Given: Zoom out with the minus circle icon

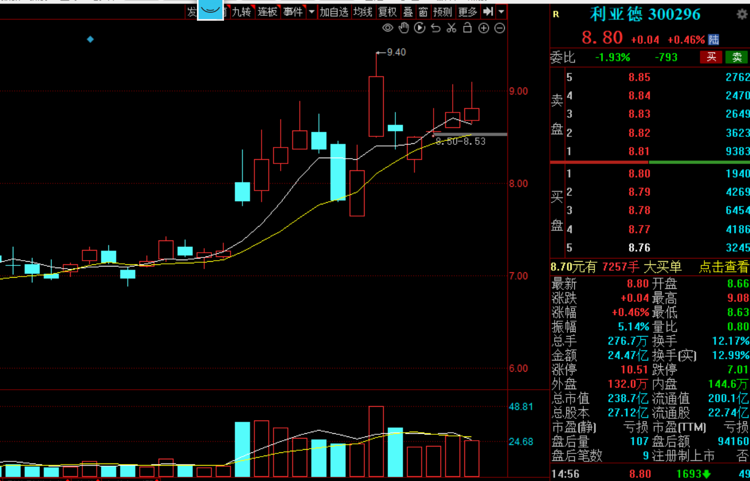Looking at the screenshot, I should pyautogui.click(x=499, y=28).
